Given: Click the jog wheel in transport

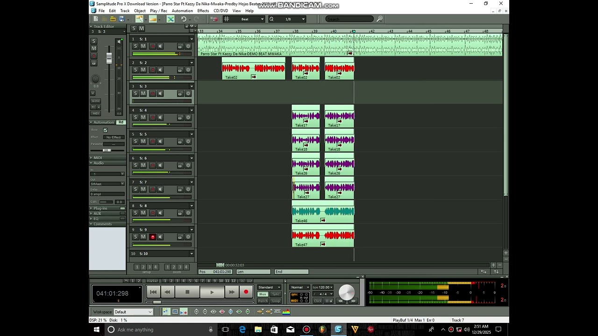Looking at the screenshot, I should coord(347,292).
